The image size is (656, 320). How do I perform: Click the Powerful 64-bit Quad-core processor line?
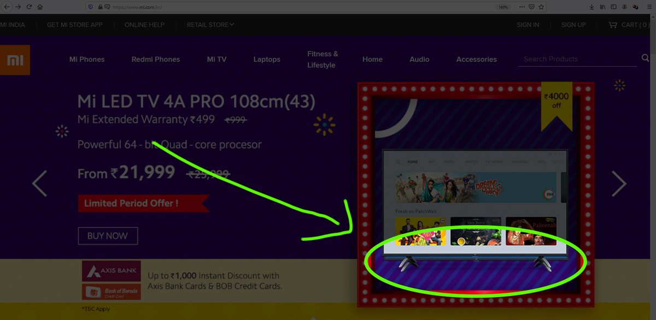click(169, 145)
